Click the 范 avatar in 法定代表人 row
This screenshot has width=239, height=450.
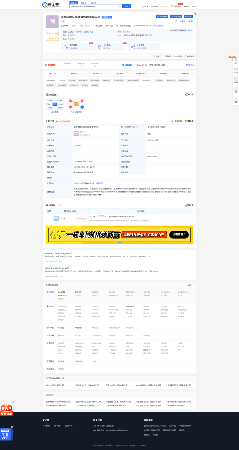76,134
